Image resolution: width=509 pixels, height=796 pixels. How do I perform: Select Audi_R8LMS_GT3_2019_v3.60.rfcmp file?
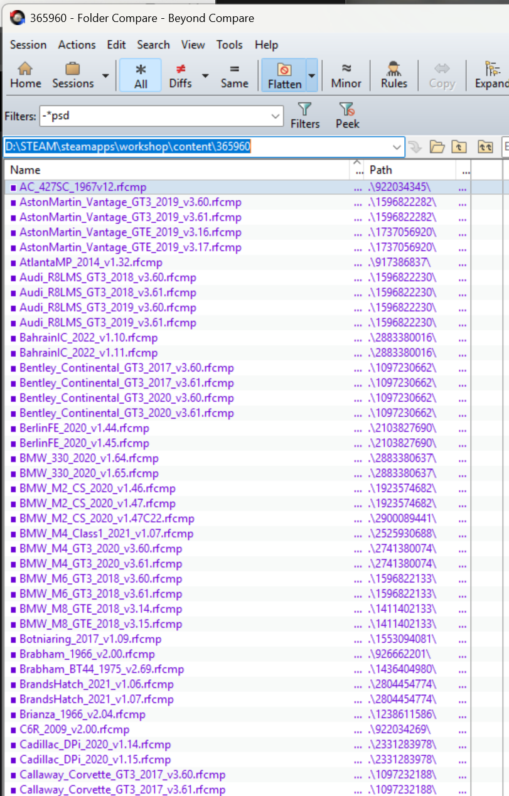pos(107,308)
